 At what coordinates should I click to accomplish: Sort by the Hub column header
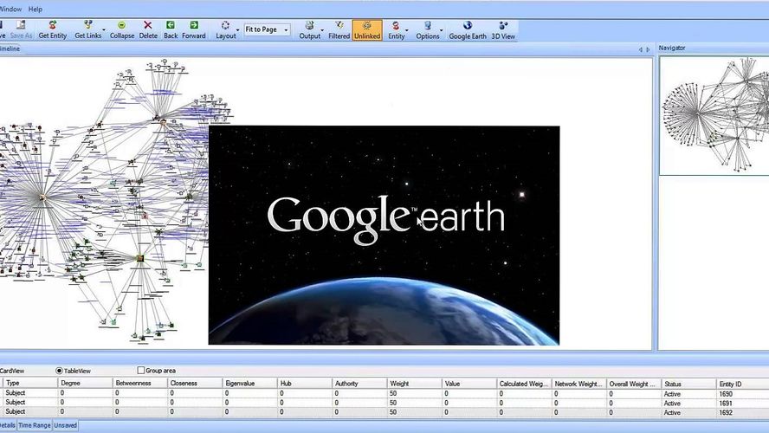(305, 383)
